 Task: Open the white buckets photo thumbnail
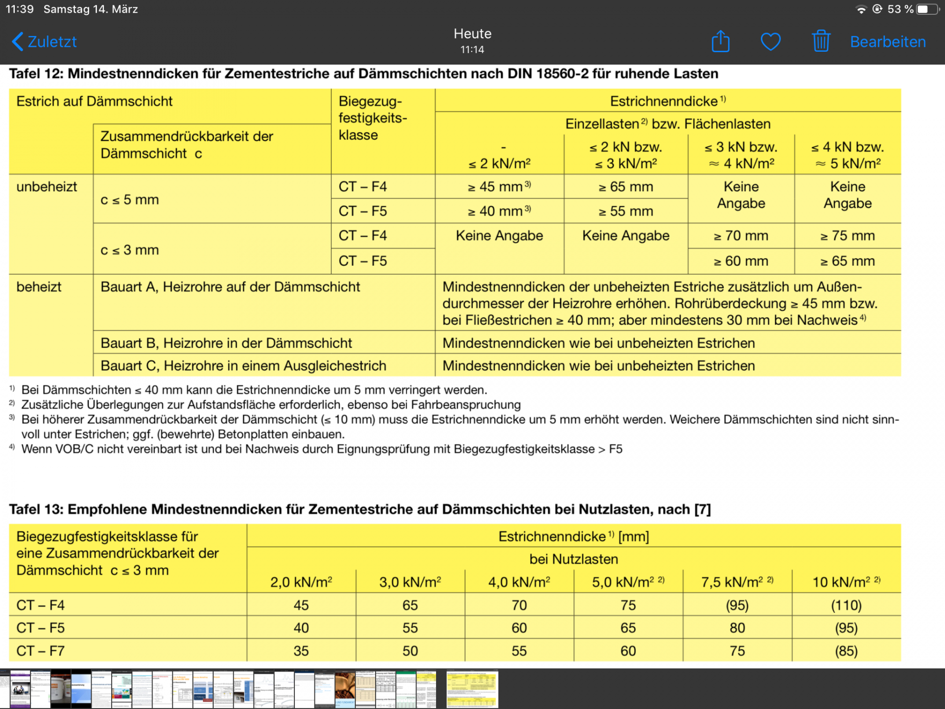[61, 689]
